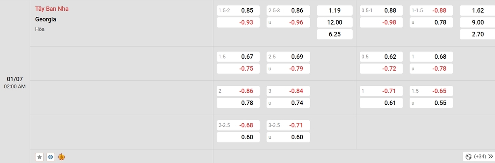The image size is (495, 163).
Task: Pick the 0.88 first-half handicap 0.5-1 odds
Action: 381,11
